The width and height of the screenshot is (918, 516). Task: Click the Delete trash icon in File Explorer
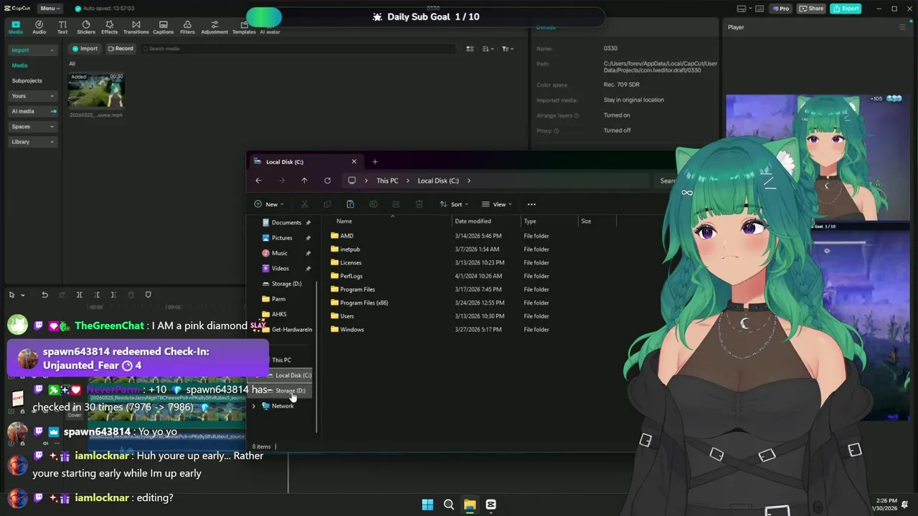419,204
